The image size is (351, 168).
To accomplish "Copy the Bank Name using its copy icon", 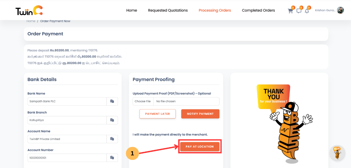I will coord(112,101).
